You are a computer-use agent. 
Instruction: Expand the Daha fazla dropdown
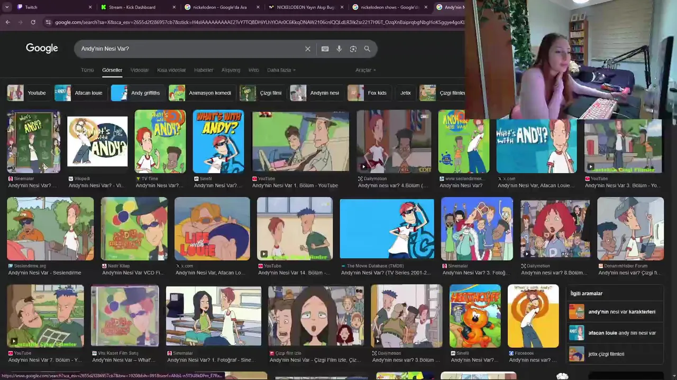click(x=281, y=70)
